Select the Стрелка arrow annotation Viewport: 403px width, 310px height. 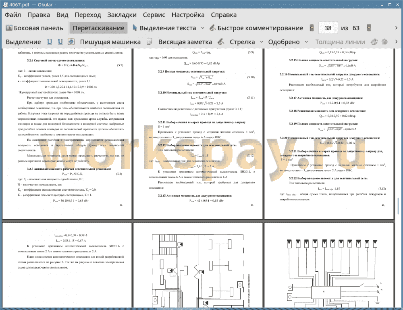point(242,42)
